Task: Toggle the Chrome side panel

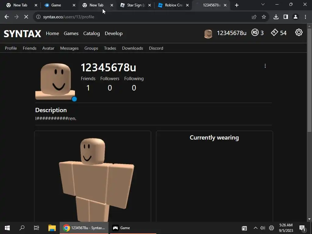Action: tap(286, 17)
